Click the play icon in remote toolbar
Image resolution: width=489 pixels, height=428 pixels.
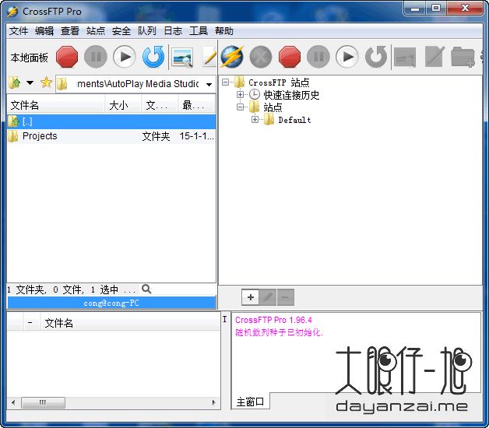pyautogui.click(x=347, y=57)
